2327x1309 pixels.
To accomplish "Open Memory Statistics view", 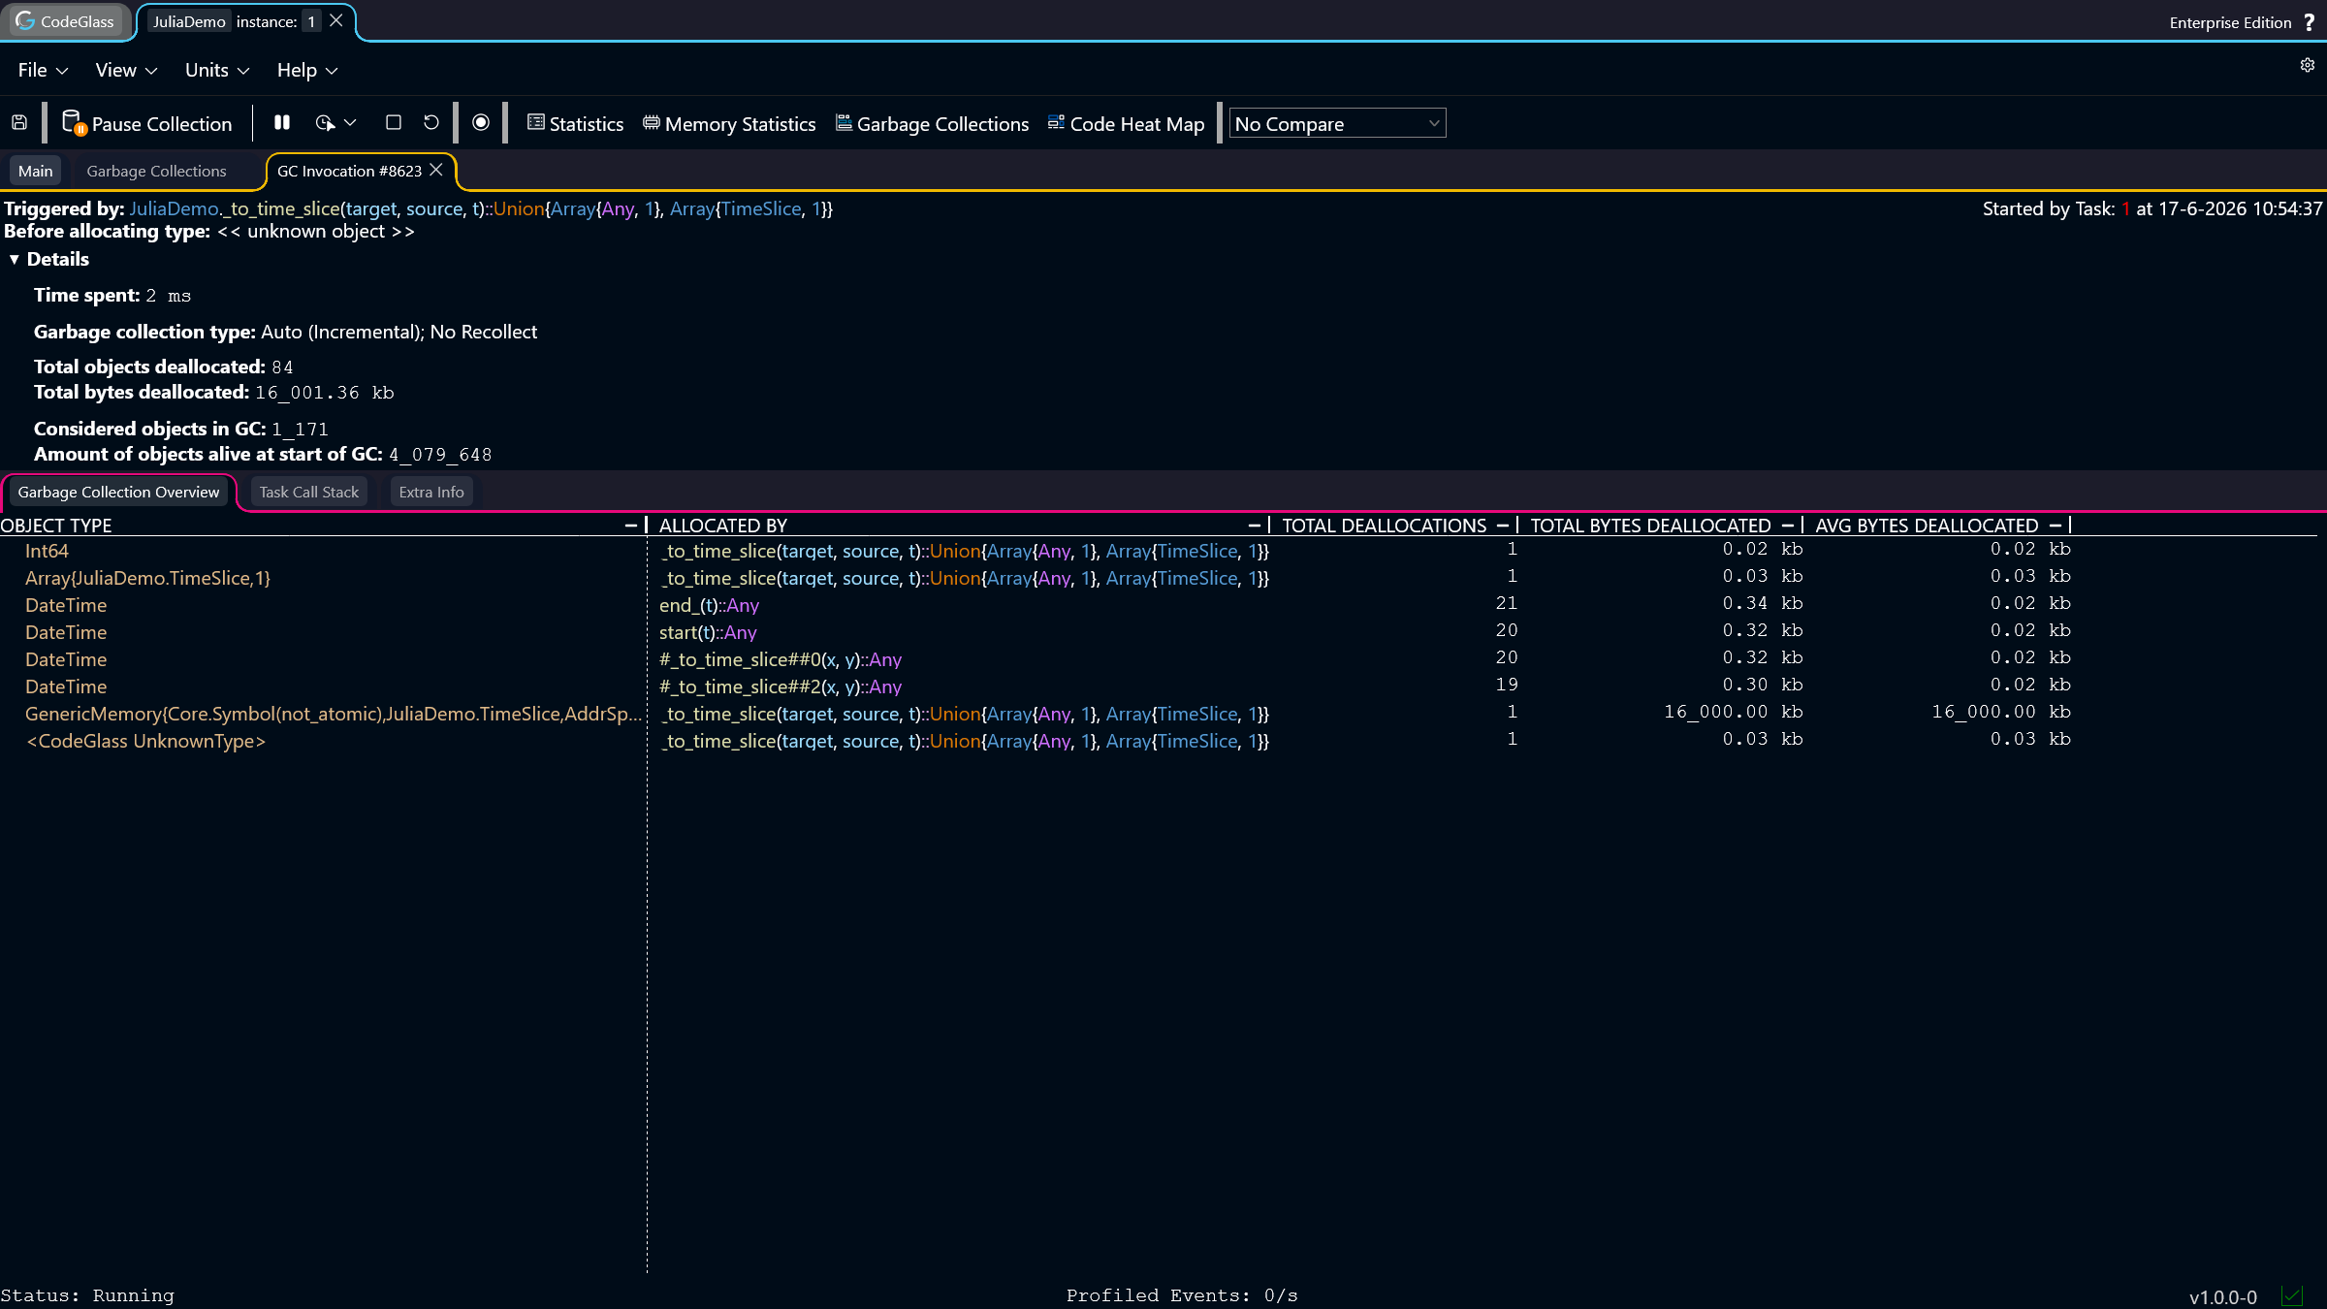I will click(x=729, y=124).
